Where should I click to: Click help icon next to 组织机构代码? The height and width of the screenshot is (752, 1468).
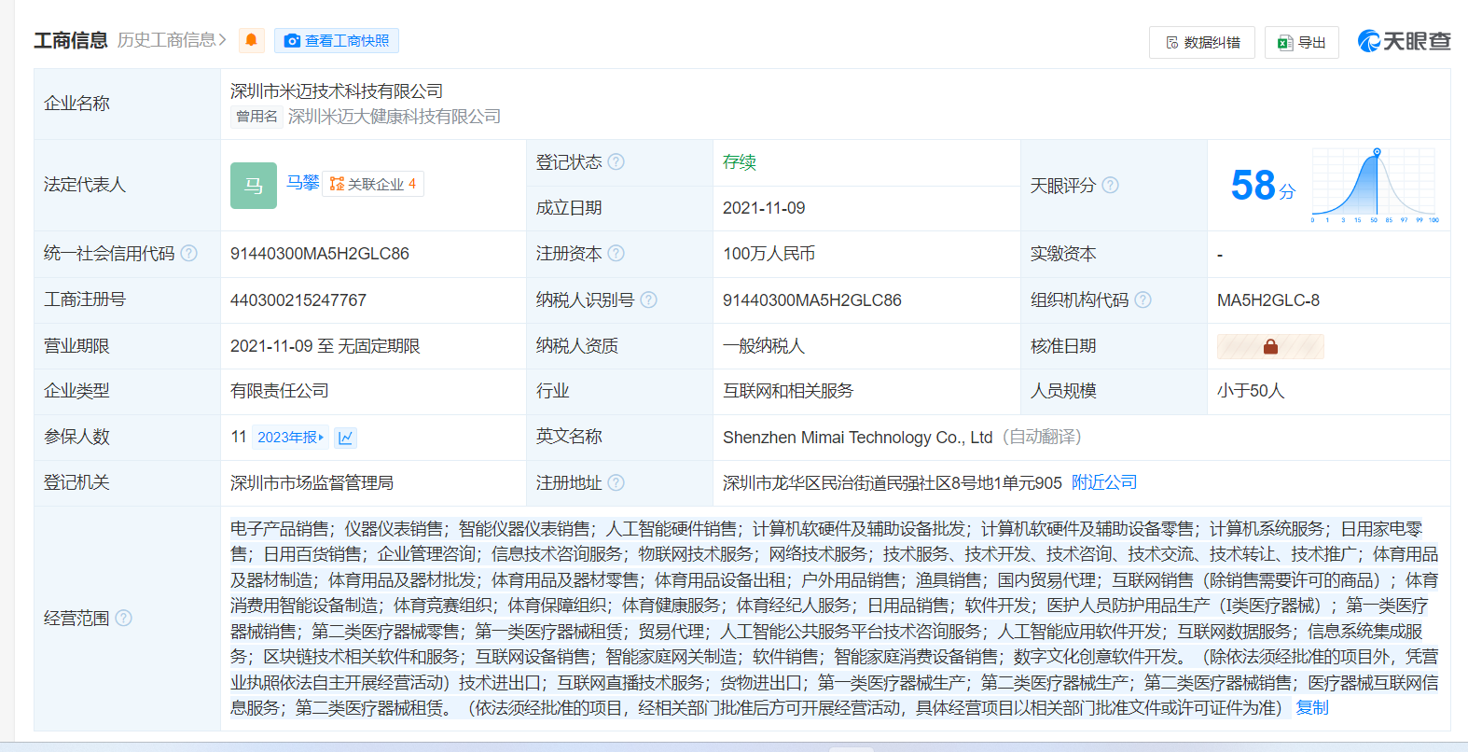[x=1143, y=299]
